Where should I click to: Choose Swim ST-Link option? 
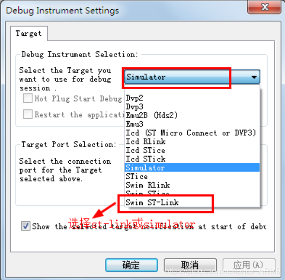coord(192,202)
